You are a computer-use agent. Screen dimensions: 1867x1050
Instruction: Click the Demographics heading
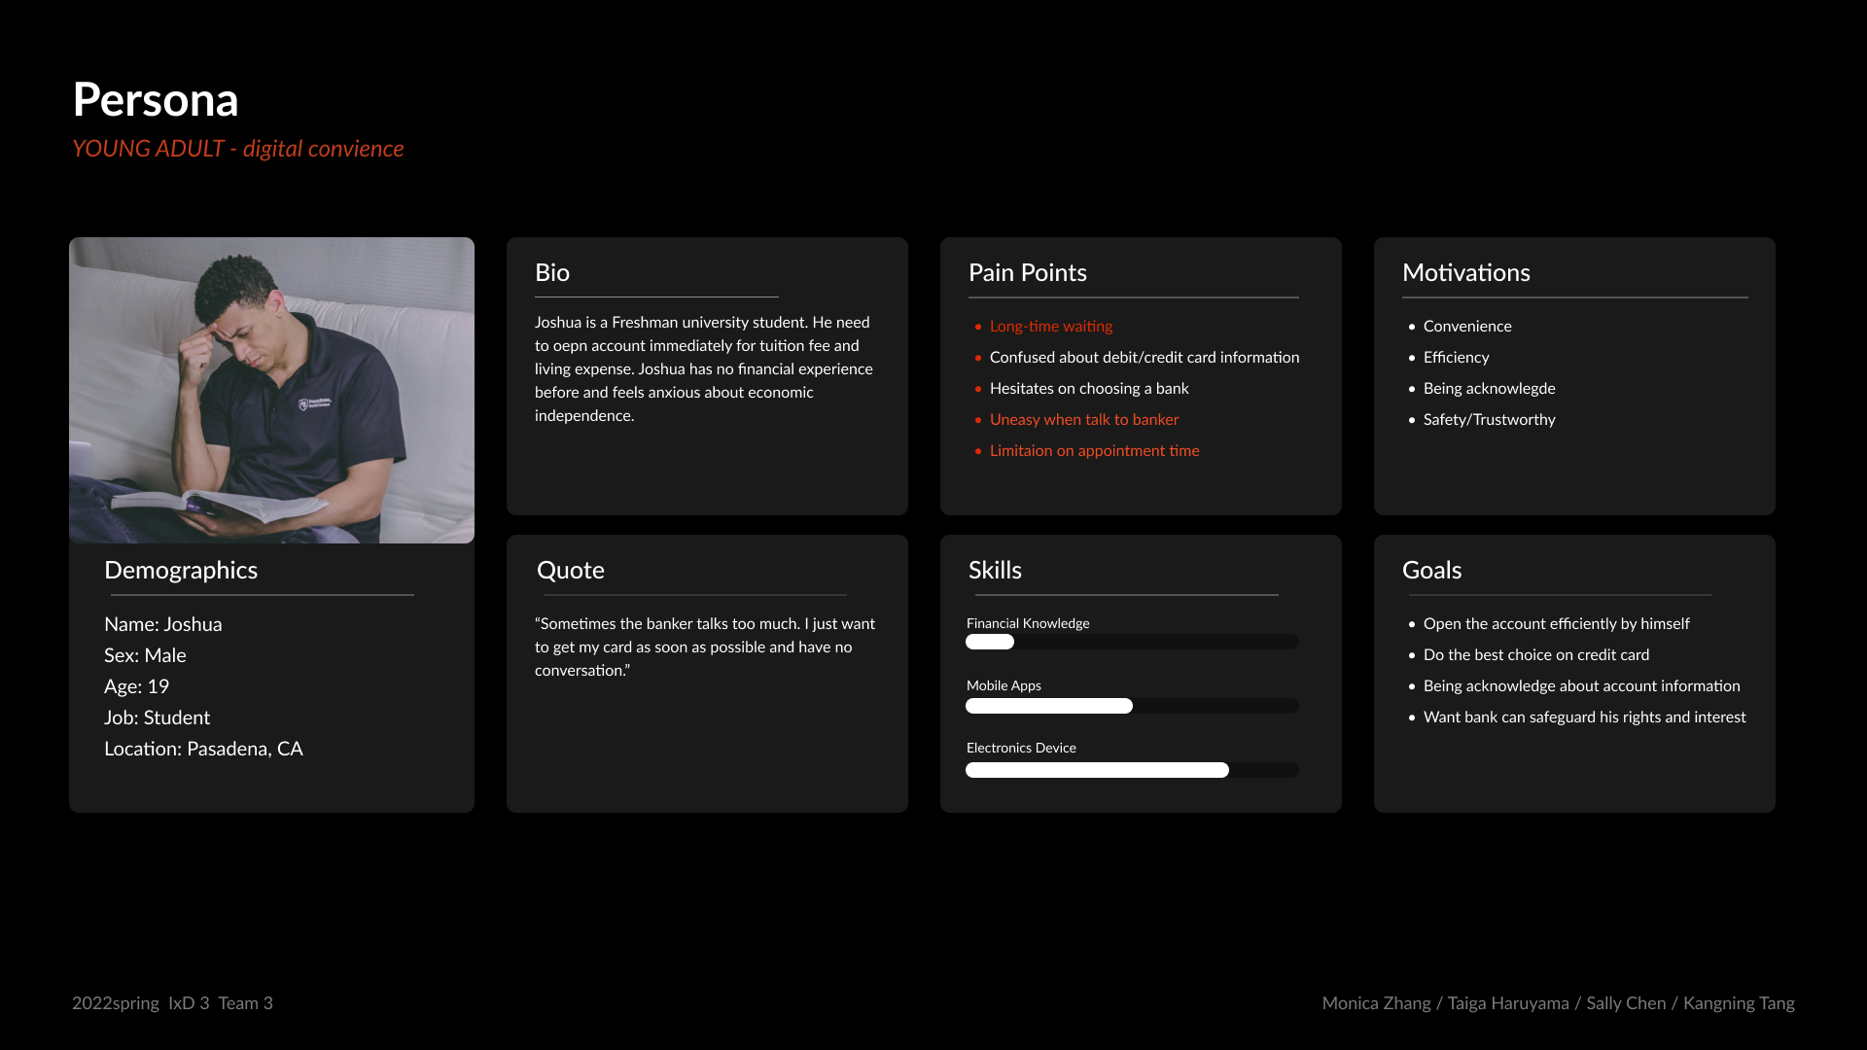tap(181, 571)
